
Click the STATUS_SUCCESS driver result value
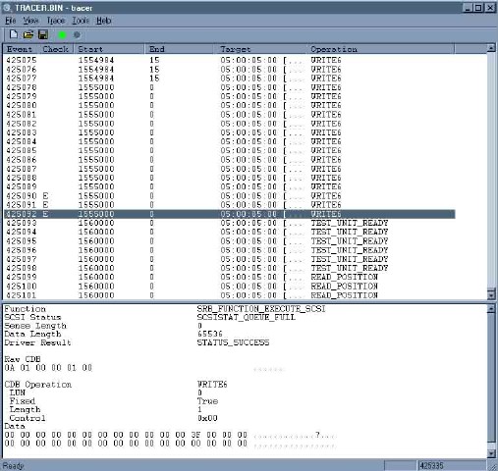coord(233,342)
